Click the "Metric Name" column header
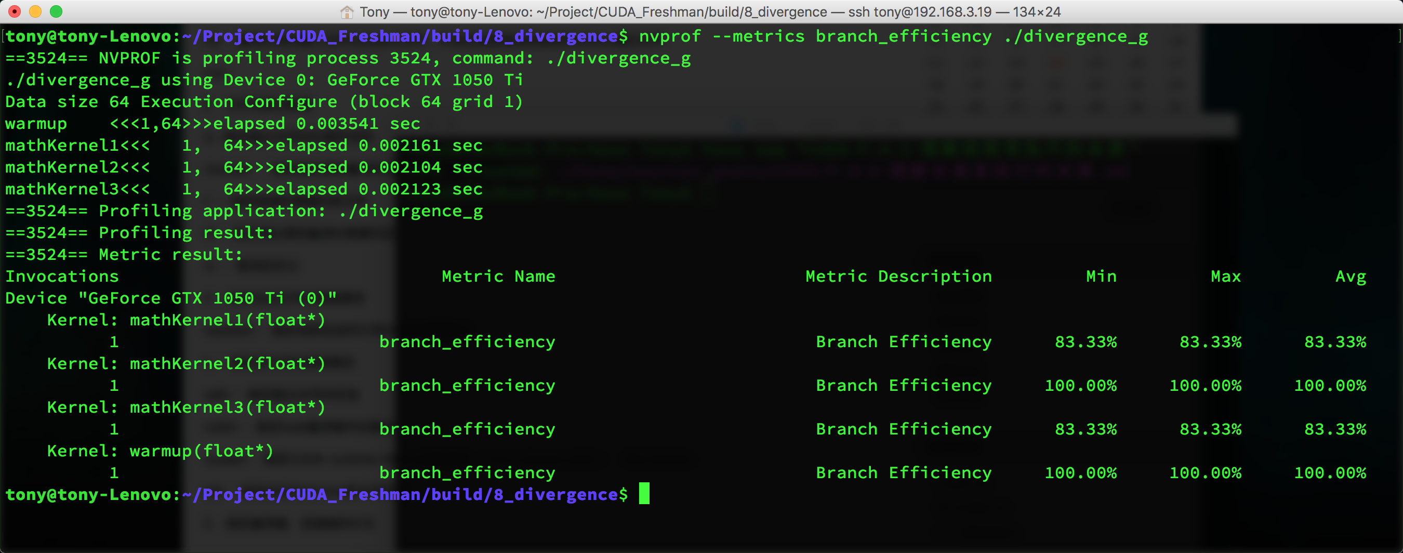The width and height of the screenshot is (1403, 553). pos(498,276)
